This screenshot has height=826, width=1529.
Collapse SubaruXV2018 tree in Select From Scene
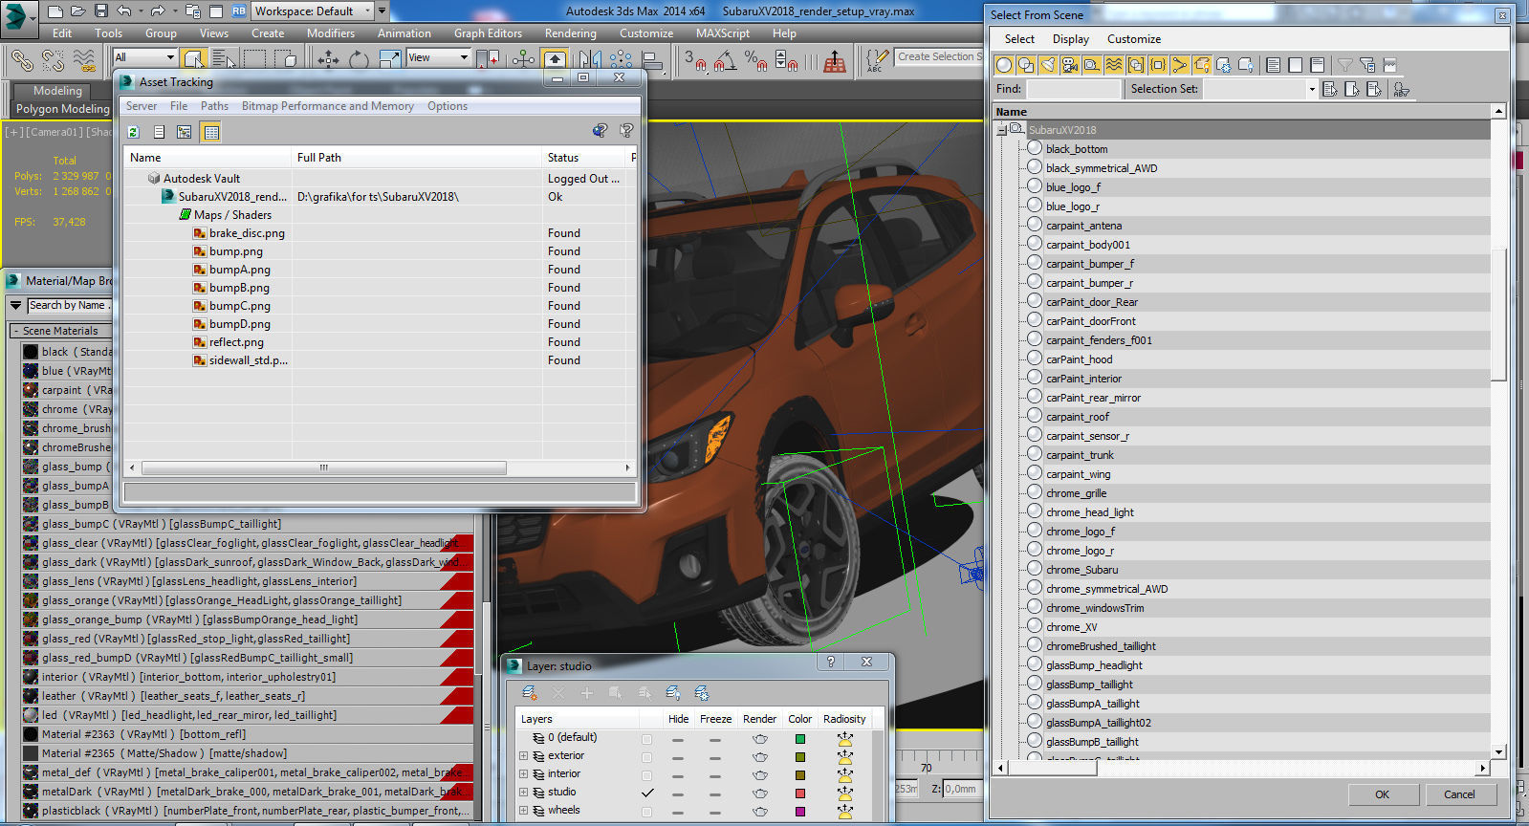1001,129
